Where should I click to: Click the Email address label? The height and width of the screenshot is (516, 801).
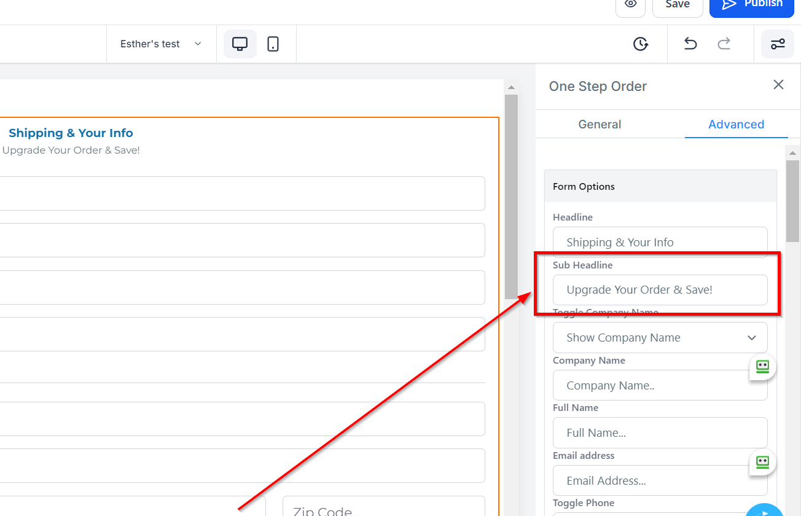click(584, 456)
